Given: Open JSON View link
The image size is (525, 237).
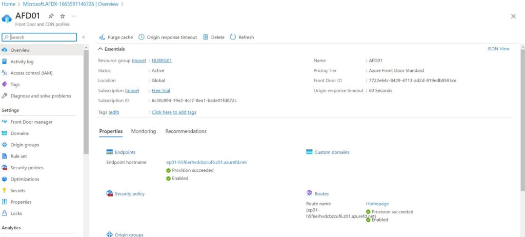Looking at the screenshot, I should point(498,49).
